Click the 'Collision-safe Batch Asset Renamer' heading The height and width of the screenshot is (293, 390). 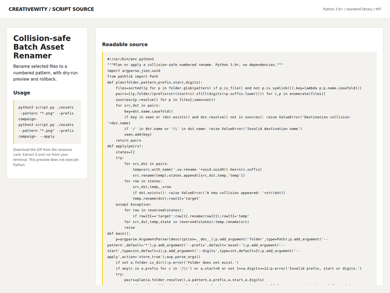(x=42, y=47)
